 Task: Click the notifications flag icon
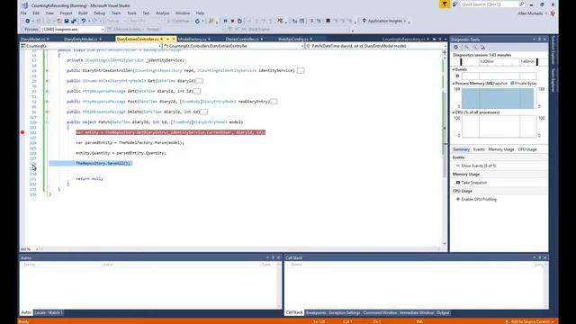445,4
